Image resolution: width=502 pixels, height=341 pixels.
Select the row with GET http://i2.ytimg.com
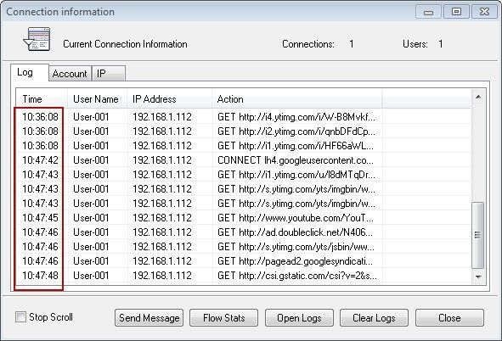243,131
